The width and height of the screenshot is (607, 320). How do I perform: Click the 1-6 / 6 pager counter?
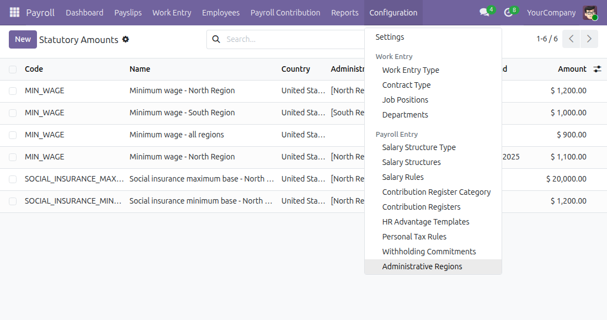547,39
